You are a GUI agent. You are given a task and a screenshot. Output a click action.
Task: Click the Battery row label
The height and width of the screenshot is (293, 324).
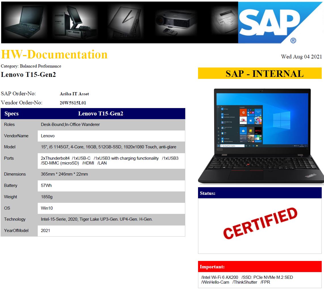pyautogui.click(x=10, y=186)
